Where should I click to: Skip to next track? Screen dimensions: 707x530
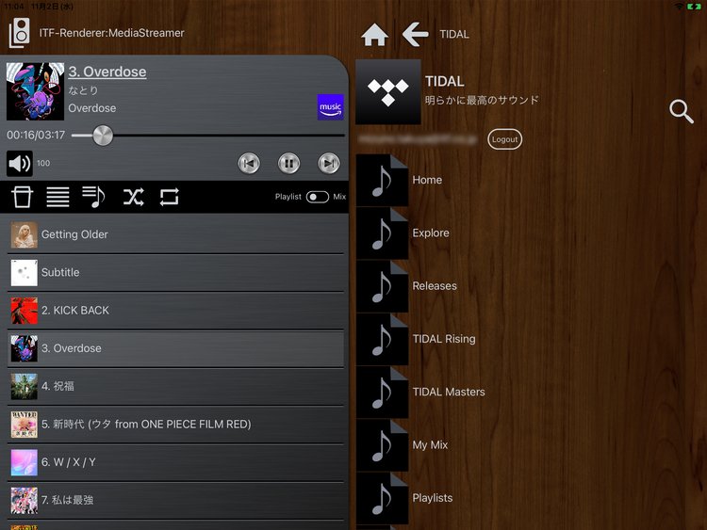pyautogui.click(x=329, y=163)
